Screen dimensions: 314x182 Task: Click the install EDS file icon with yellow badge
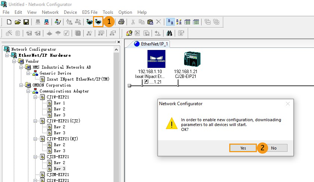tap(129, 33)
